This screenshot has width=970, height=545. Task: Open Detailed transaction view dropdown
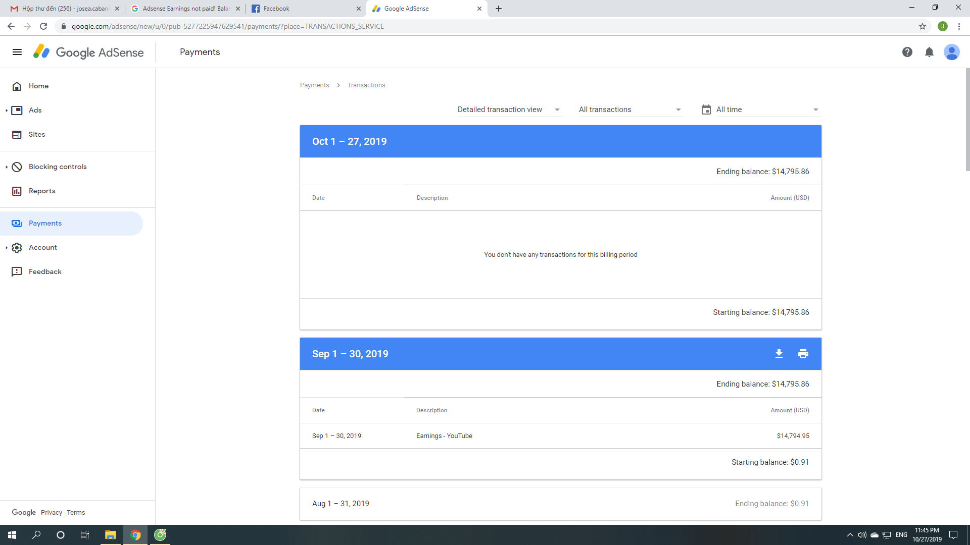click(x=509, y=110)
